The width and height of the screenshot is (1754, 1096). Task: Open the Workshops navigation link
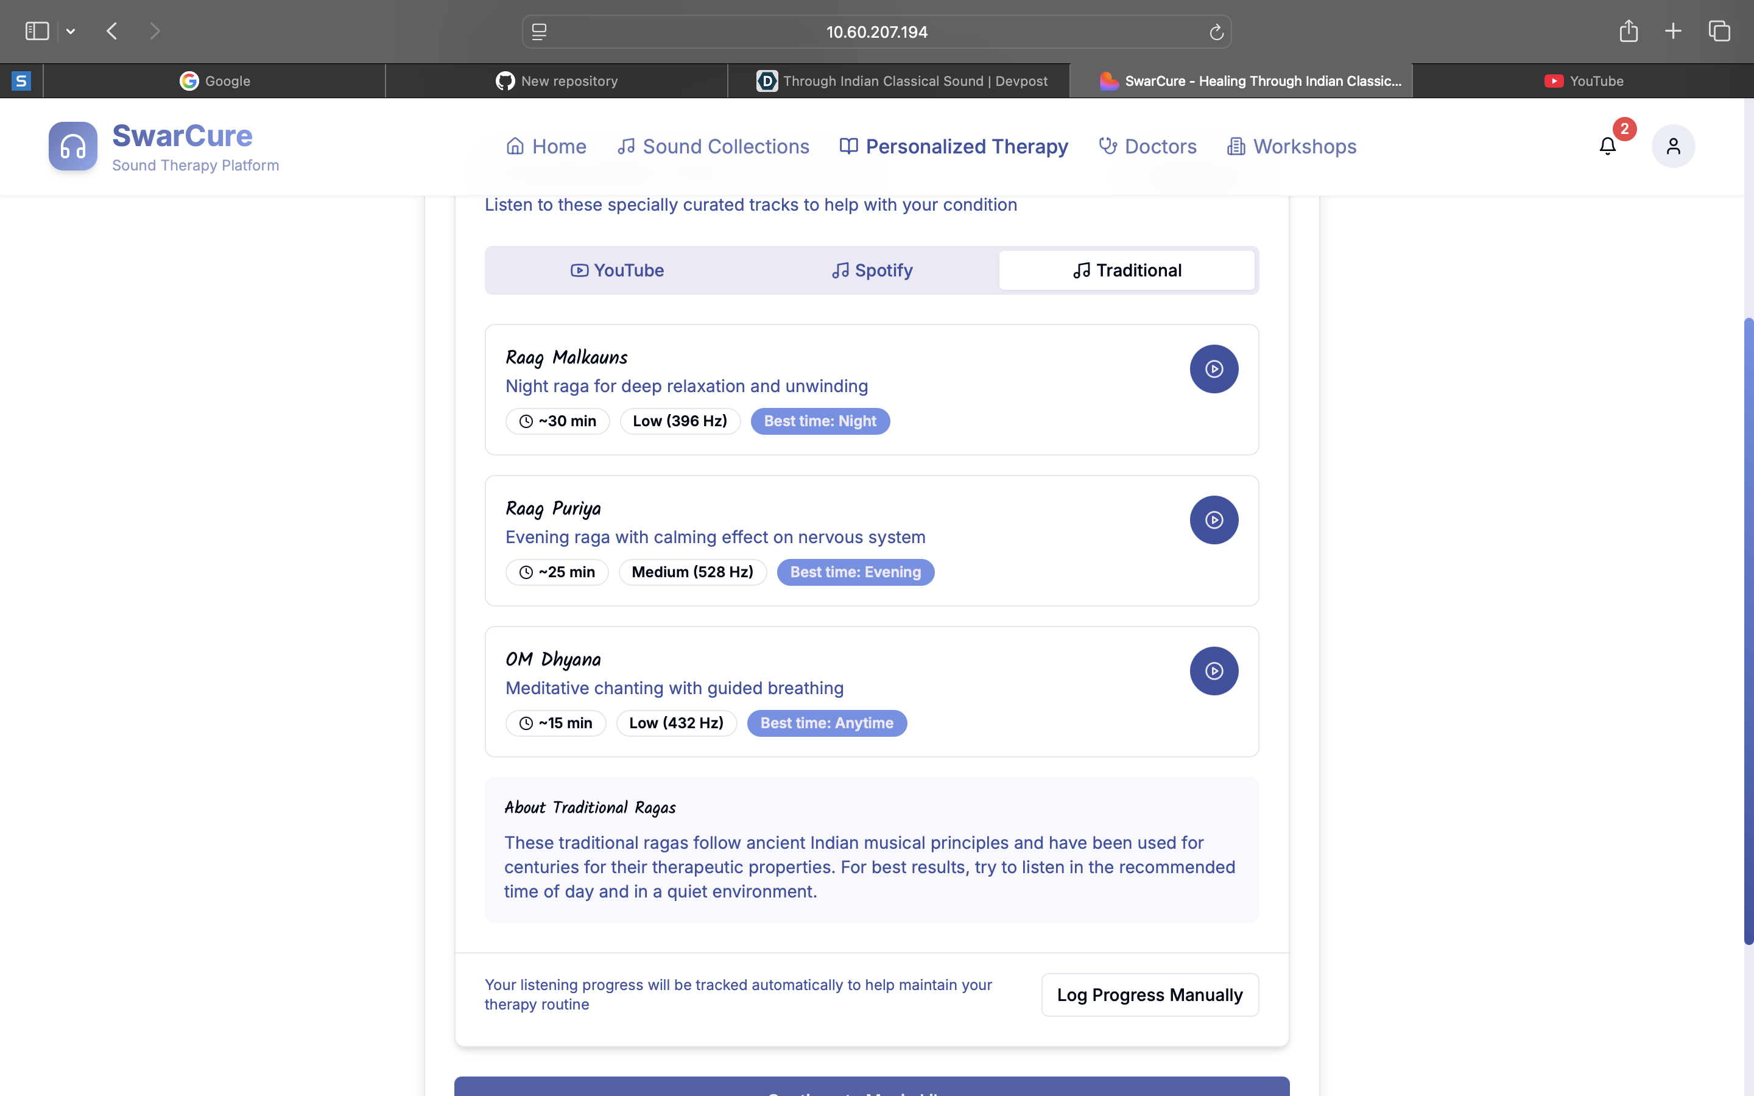[1292, 146]
